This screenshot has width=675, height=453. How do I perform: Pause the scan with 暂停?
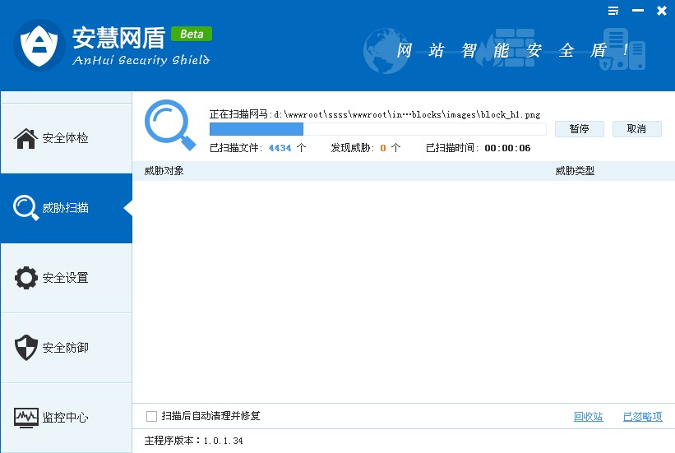[580, 129]
